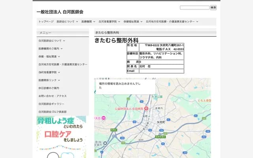Click the 会田病院 hospital map pin
The image size is (253, 158).
click(x=146, y=109)
